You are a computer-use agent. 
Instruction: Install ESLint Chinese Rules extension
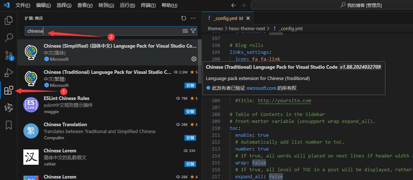(190, 112)
